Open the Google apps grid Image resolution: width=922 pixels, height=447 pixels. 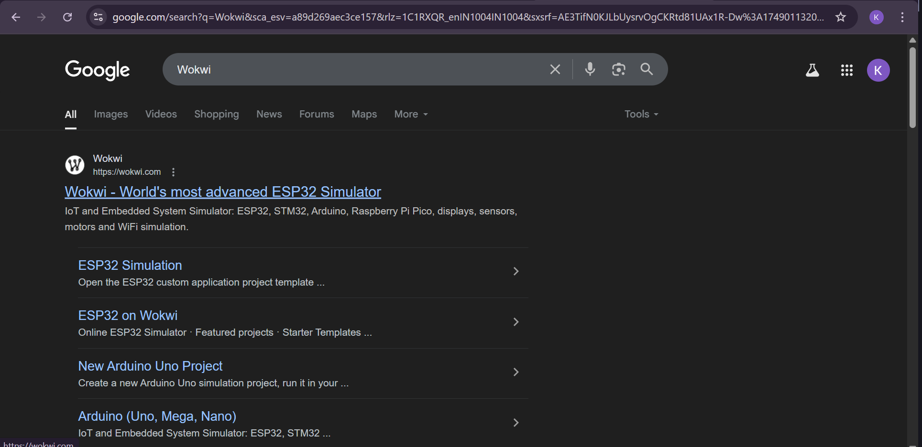(x=846, y=70)
